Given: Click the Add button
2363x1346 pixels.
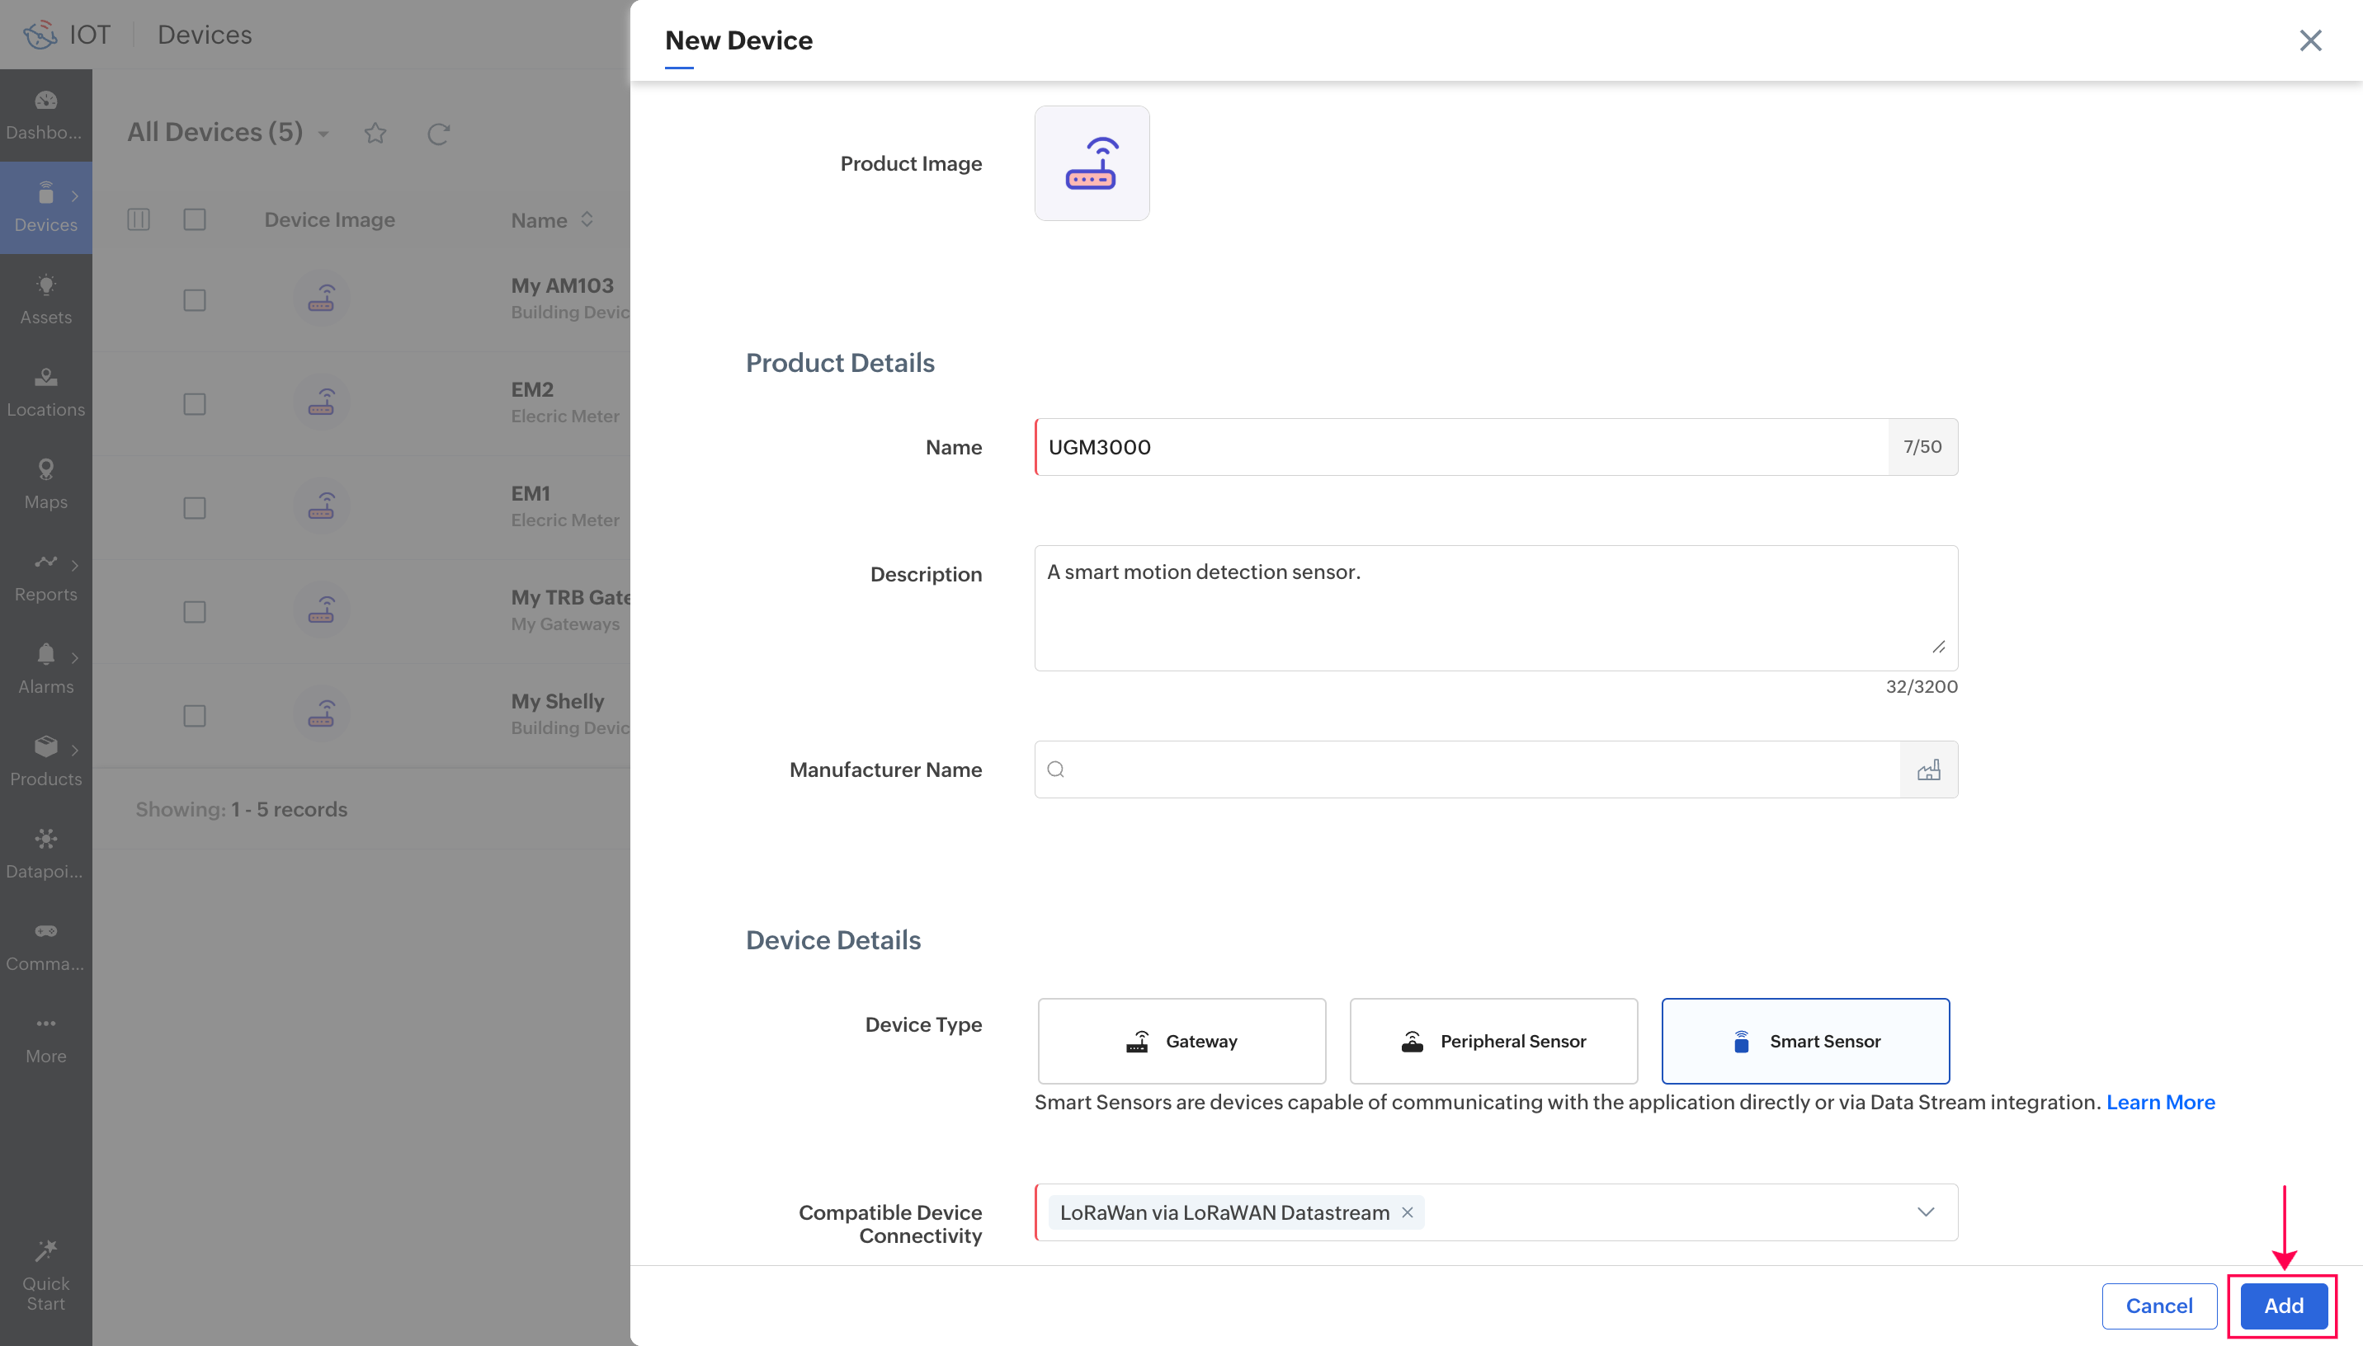Looking at the screenshot, I should tap(2283, 1306).
